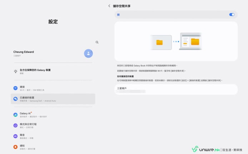Click the 儲存空間共享 header title

point(121,6)
